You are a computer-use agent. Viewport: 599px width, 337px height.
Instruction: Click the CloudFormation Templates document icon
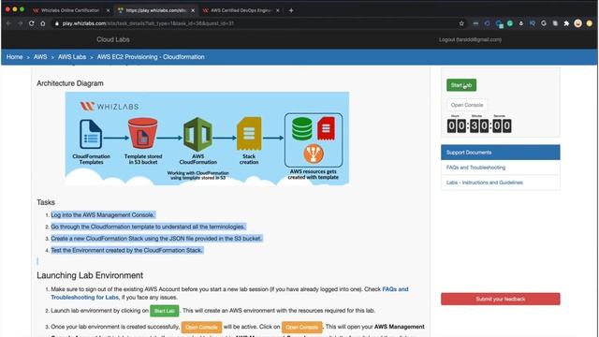pos(91,134)
